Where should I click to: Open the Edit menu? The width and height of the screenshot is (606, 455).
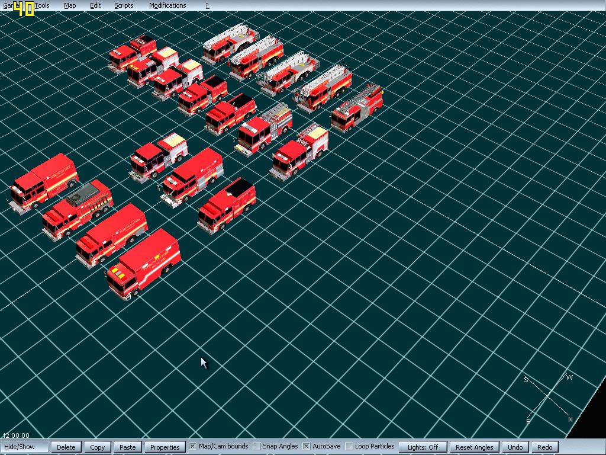coord(95,5)
